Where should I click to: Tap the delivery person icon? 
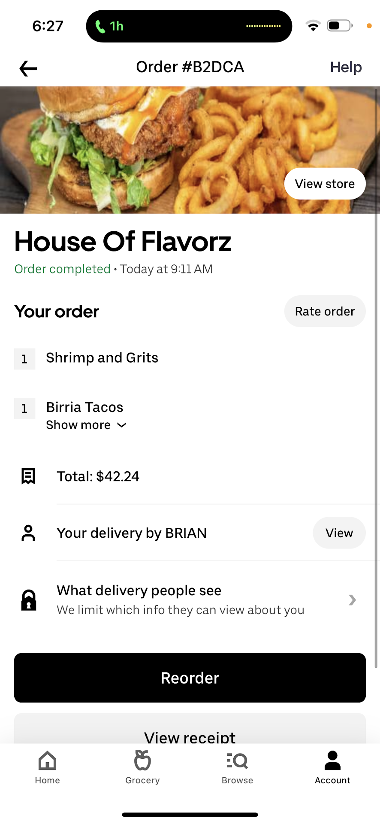click(x=28, y=533)
